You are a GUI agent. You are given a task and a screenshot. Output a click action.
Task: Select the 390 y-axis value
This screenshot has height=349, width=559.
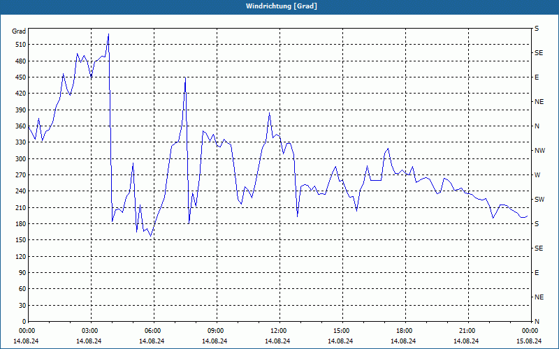(21, 110)
